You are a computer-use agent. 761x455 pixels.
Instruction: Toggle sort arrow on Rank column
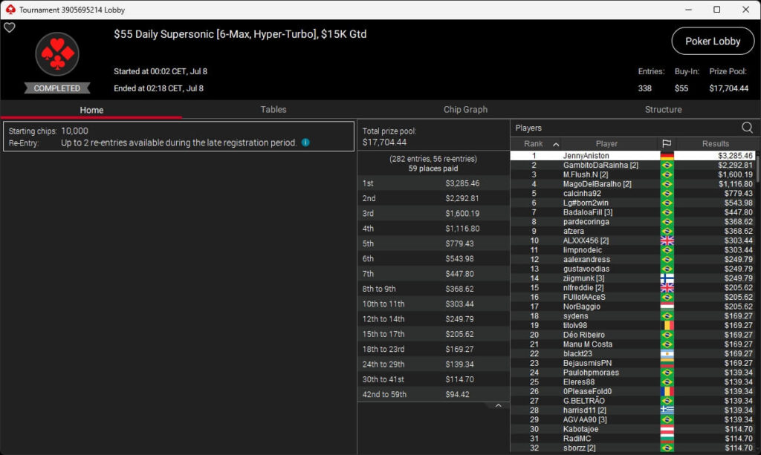click(x=556, y=144)
